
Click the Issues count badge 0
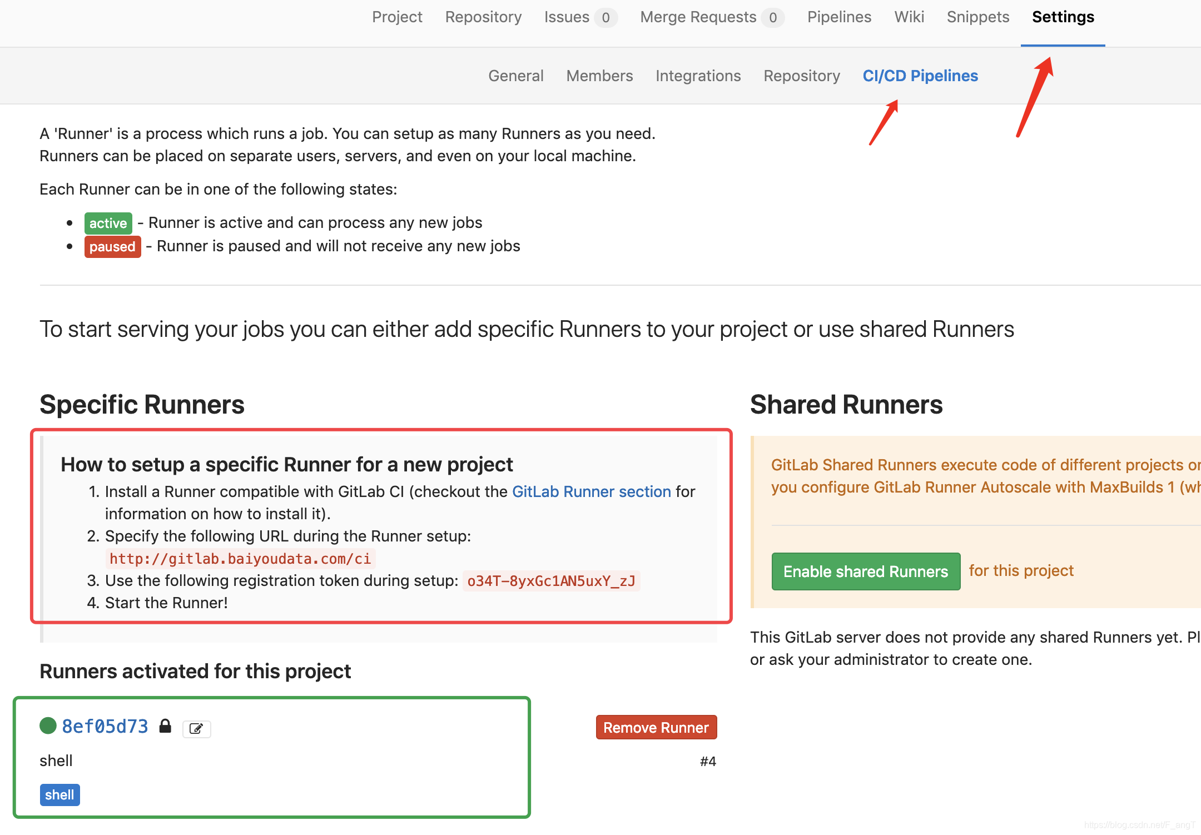tap(606, 18)
